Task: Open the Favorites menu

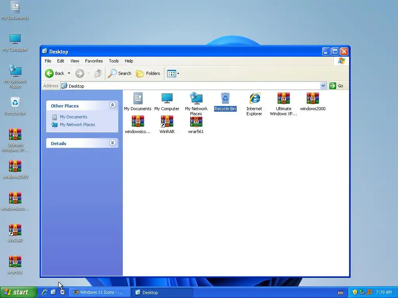Action: tap(94, 61)
